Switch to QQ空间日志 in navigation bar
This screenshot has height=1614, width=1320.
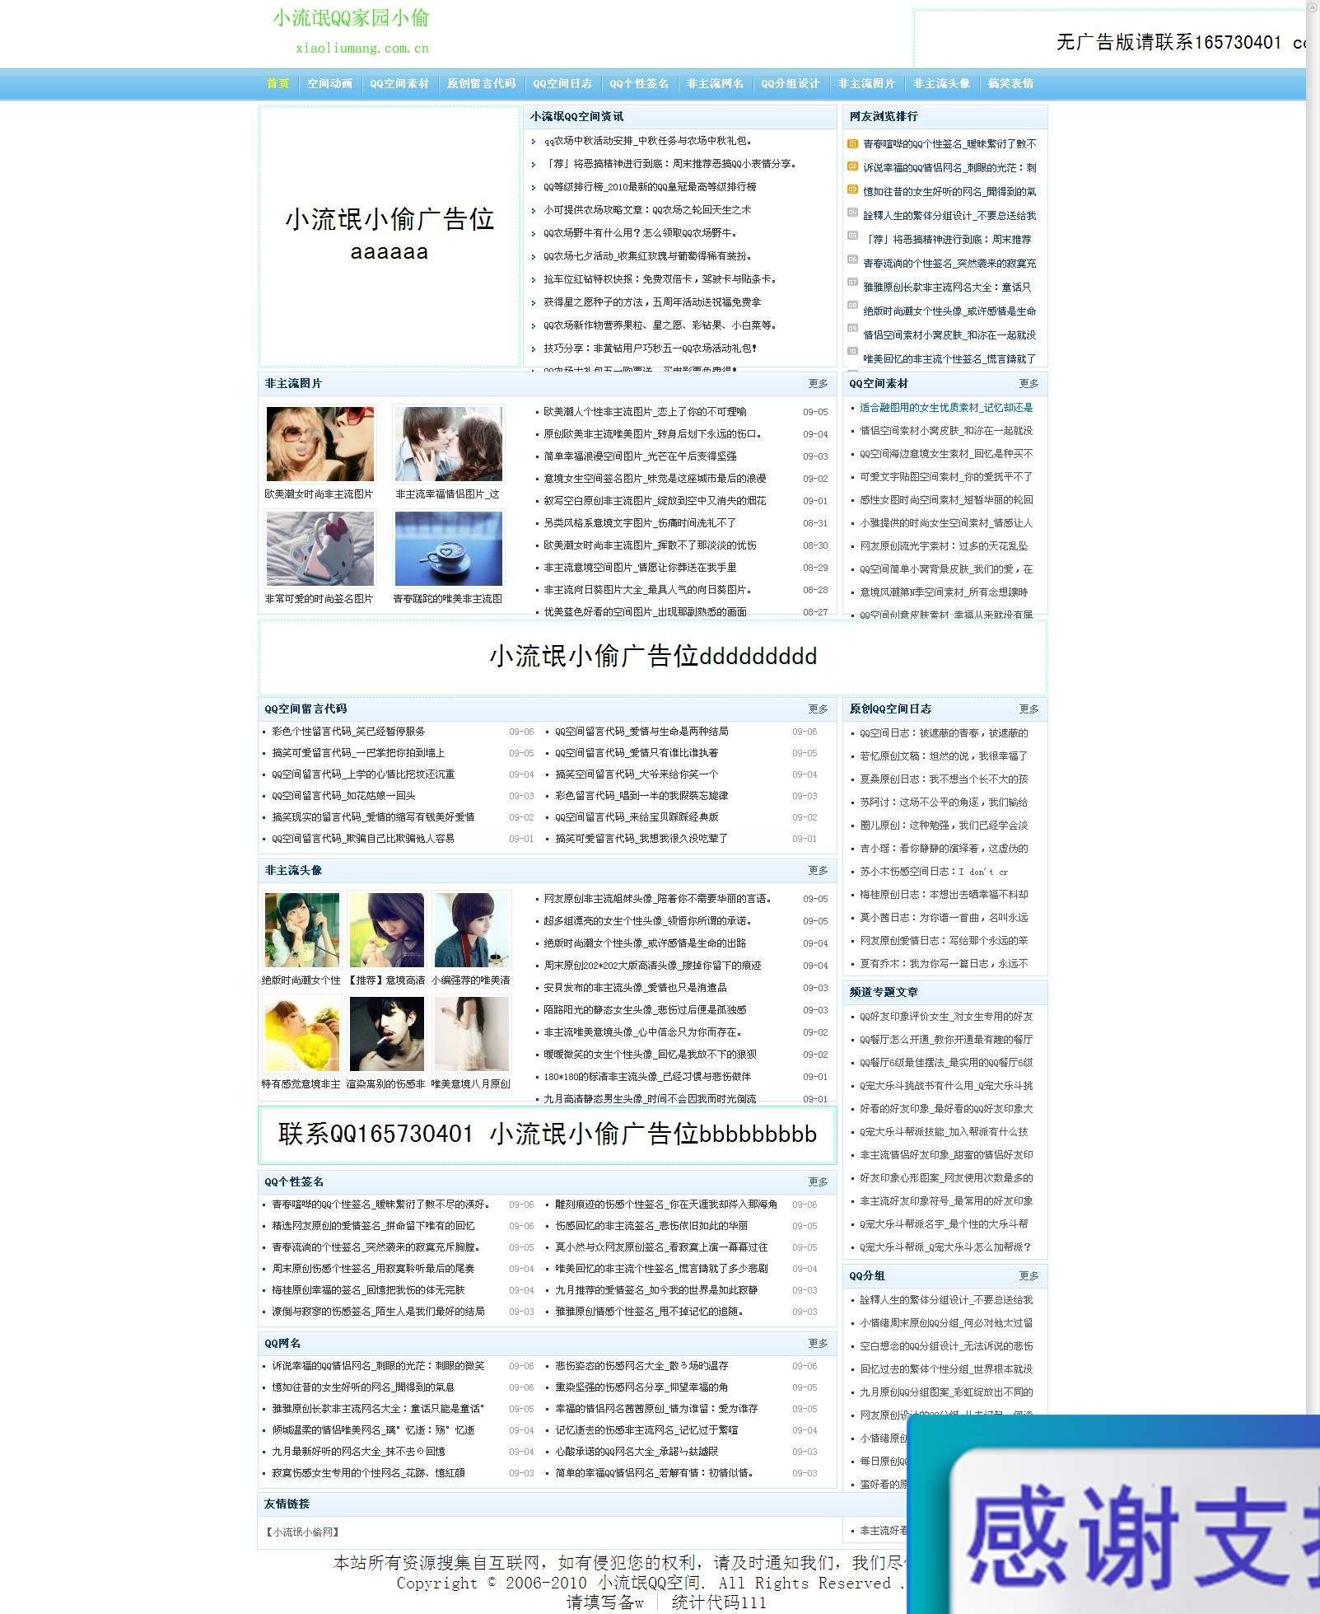[x=562, y=83]
